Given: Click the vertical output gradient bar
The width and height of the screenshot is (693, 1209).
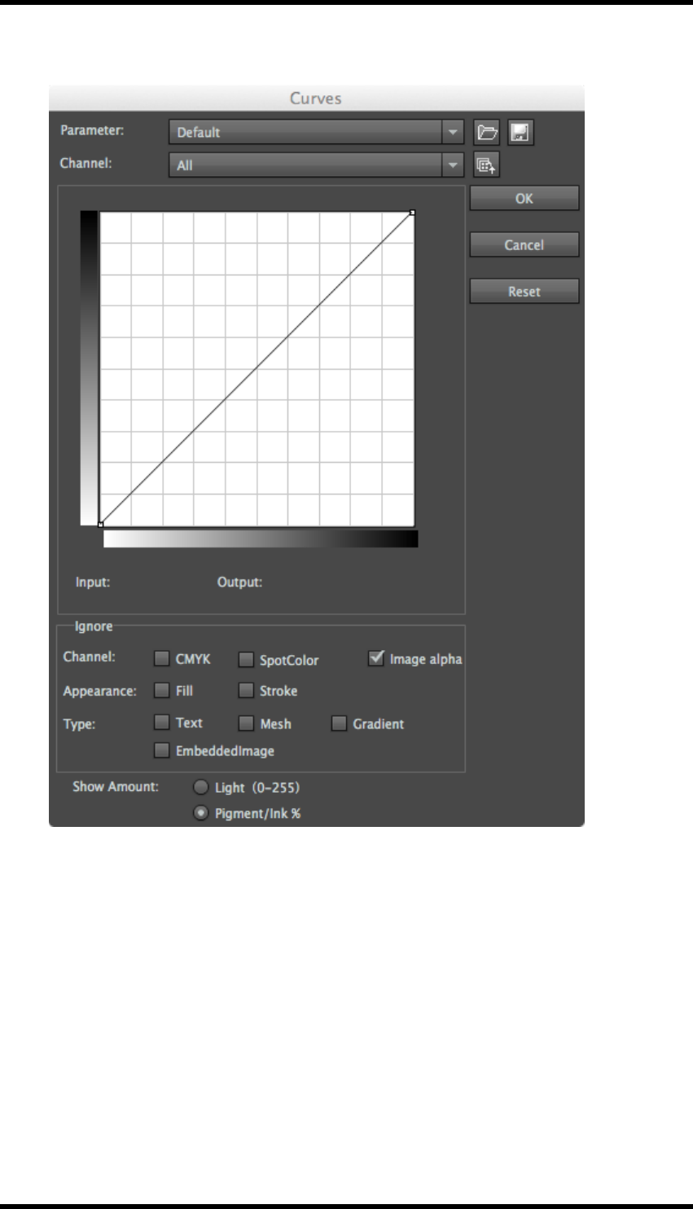Looking at the screenshot, I should pos(89,368).
